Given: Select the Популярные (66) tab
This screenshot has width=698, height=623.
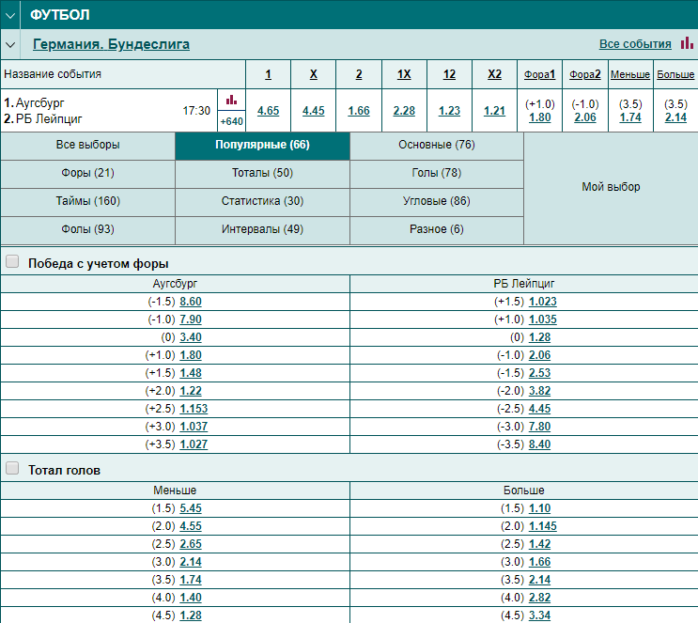Looking at the screenshot, I should (262, 145).
